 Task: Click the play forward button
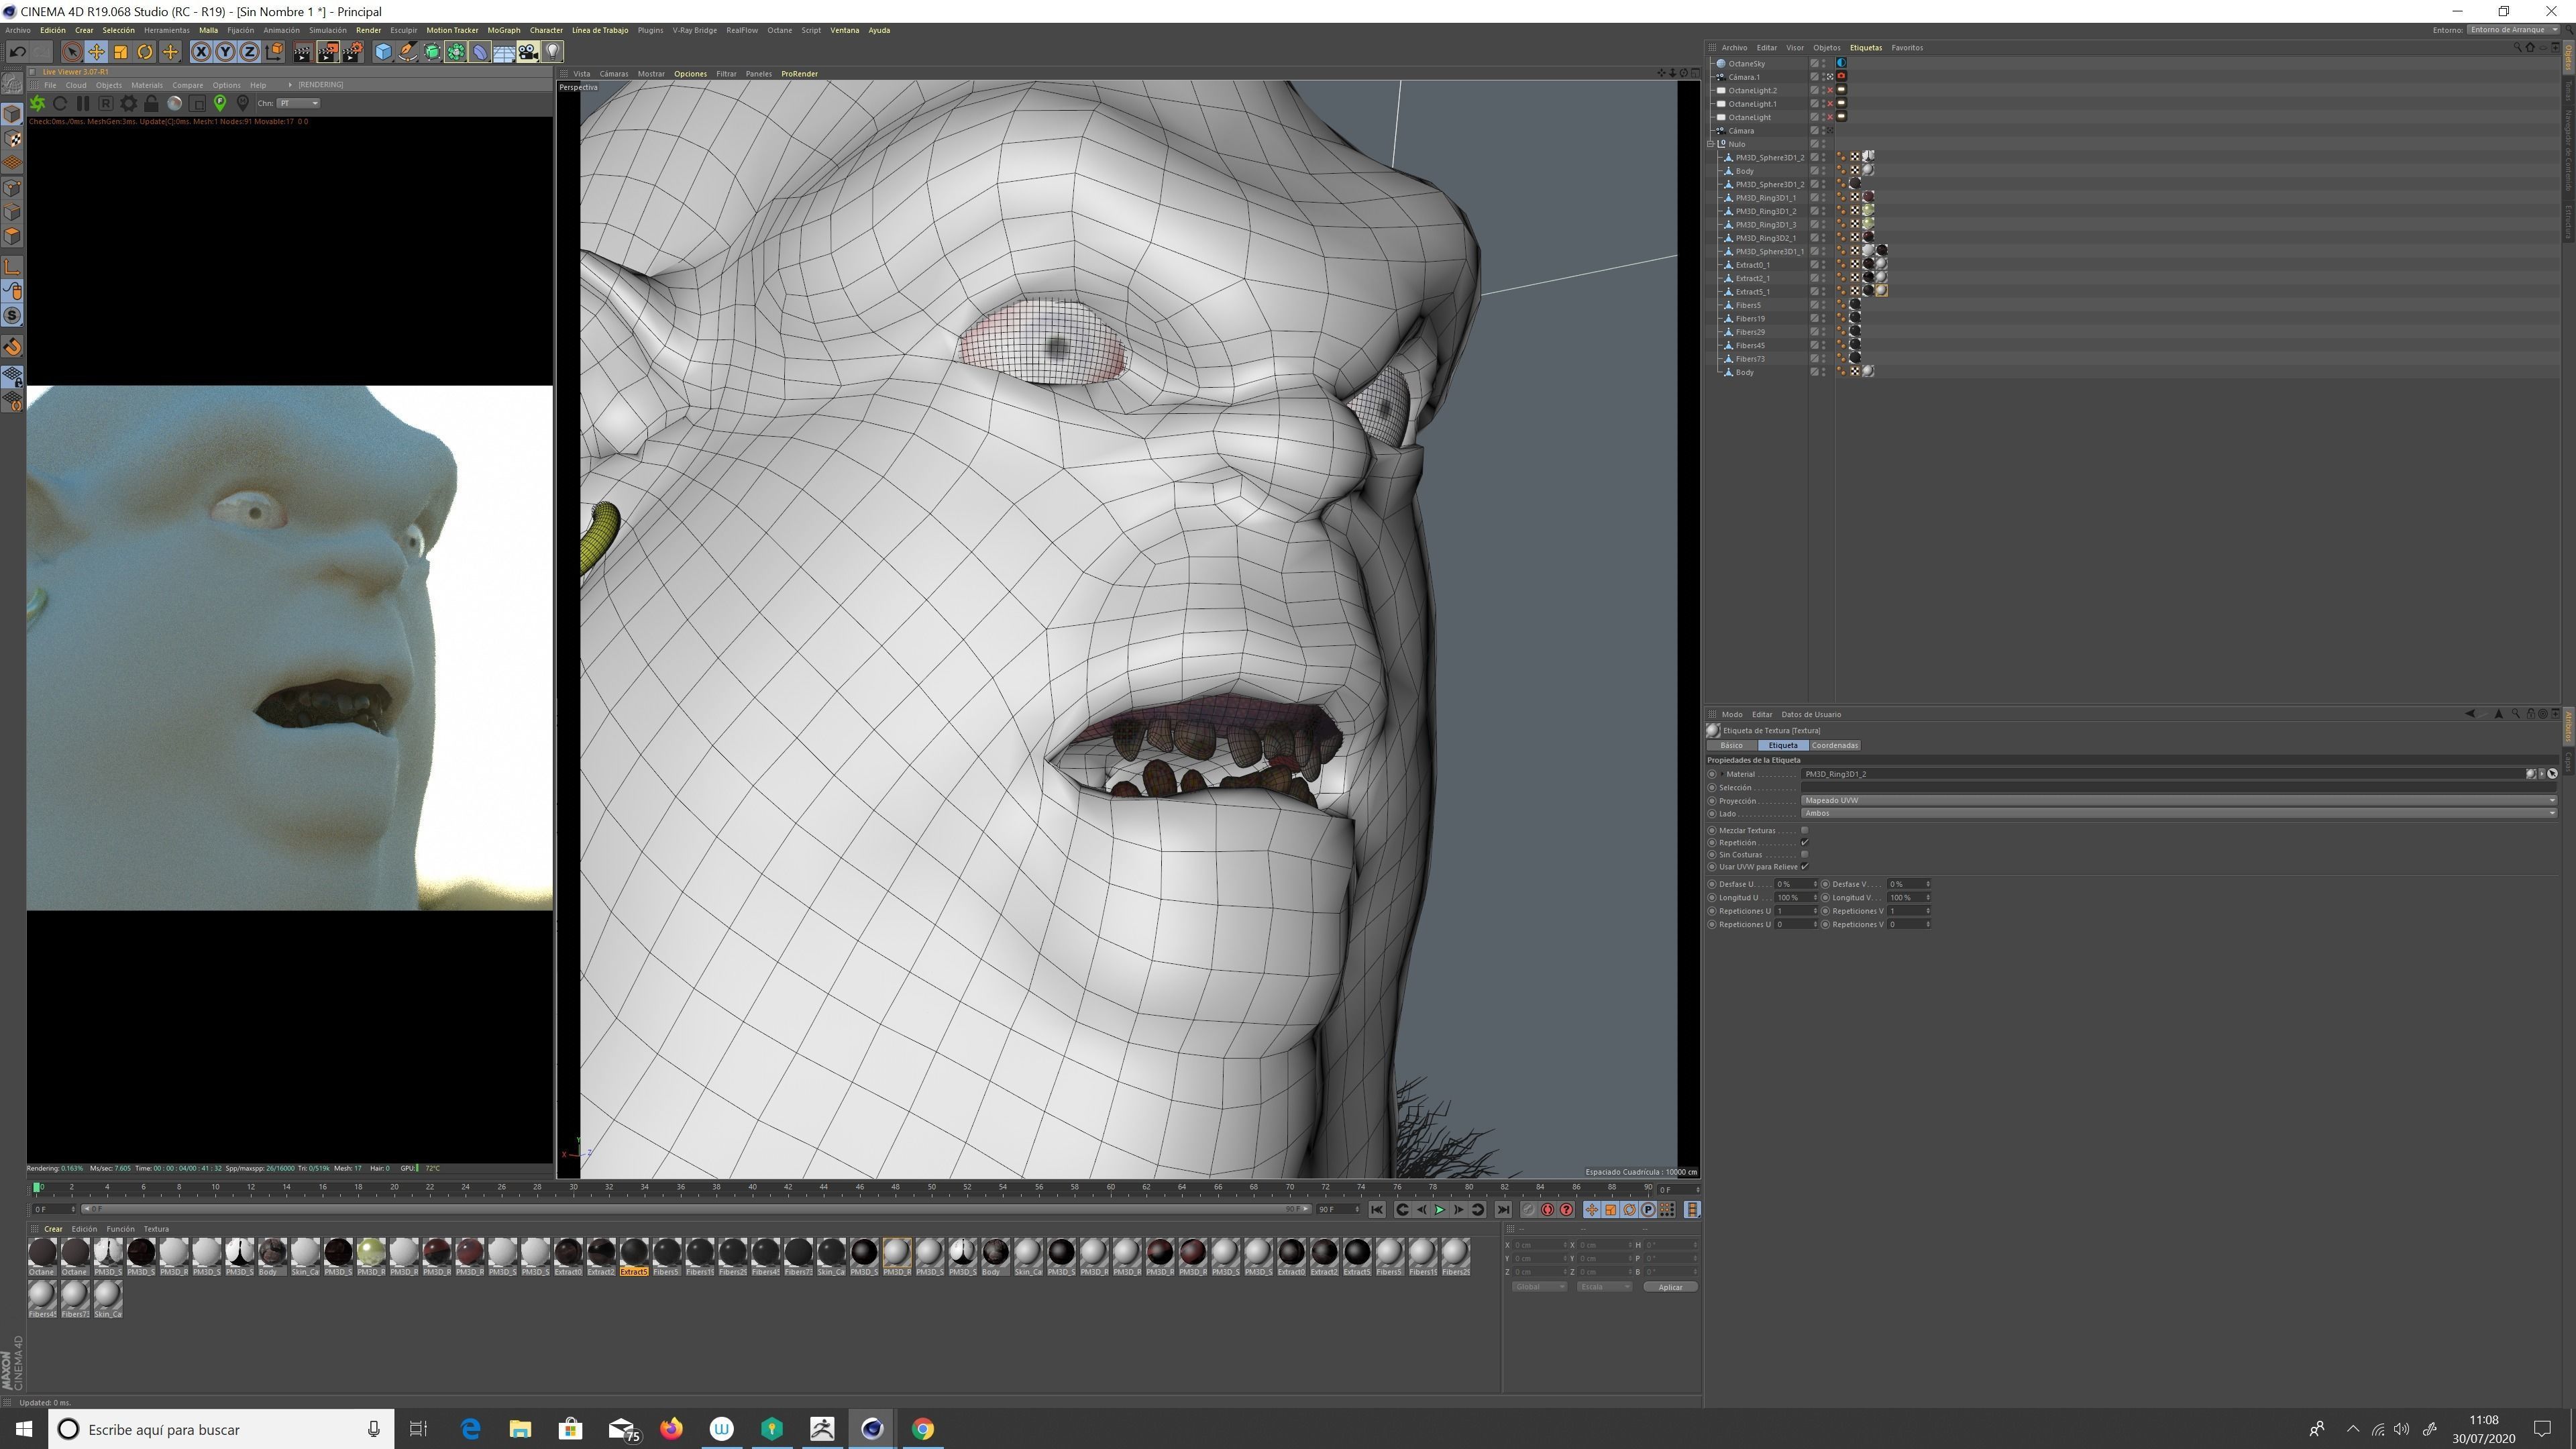(x=1440, y=1210)
